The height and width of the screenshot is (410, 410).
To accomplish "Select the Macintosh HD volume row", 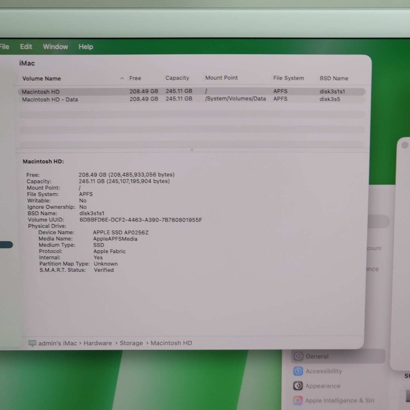I will [x=40, y=92].
